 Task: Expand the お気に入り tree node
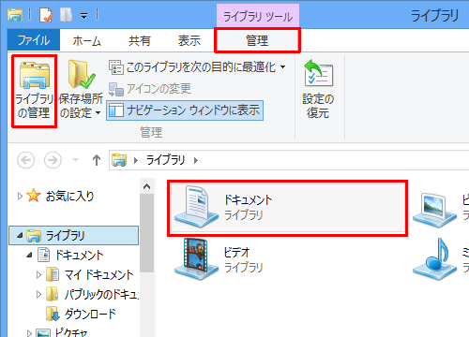tap(20, 197)
